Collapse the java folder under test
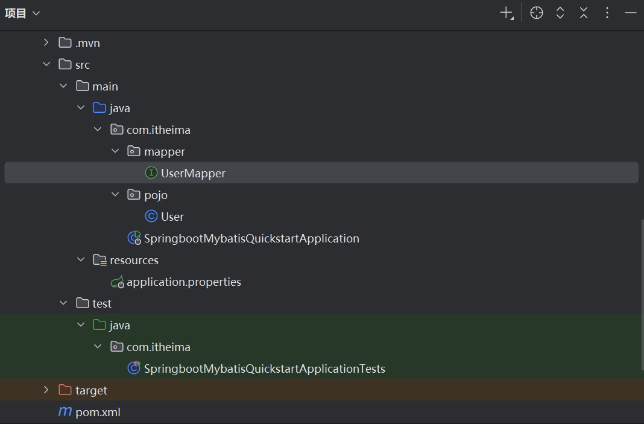 (x=81, y=324)
